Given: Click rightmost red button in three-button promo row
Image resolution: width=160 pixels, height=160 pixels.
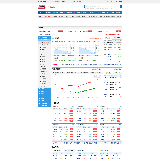Looking at the screenshot, I should [119, 31].
